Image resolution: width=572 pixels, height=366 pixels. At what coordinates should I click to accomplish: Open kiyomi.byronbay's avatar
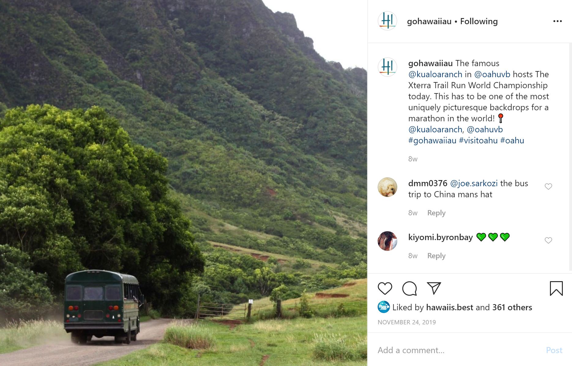(387, 241)
